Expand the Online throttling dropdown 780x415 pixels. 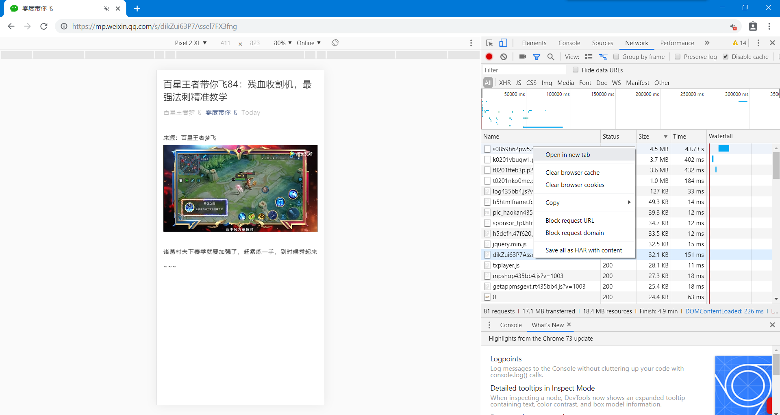[309, 43]
